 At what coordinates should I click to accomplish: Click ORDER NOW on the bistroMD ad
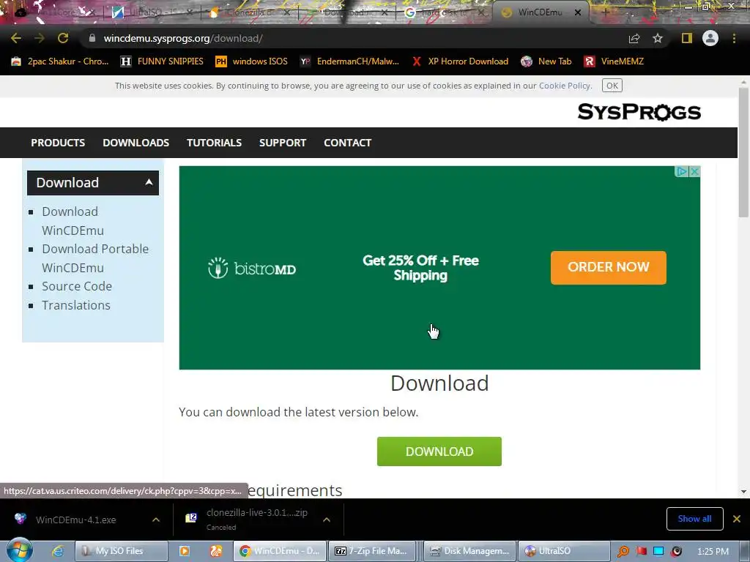click(x=609, y=267)
